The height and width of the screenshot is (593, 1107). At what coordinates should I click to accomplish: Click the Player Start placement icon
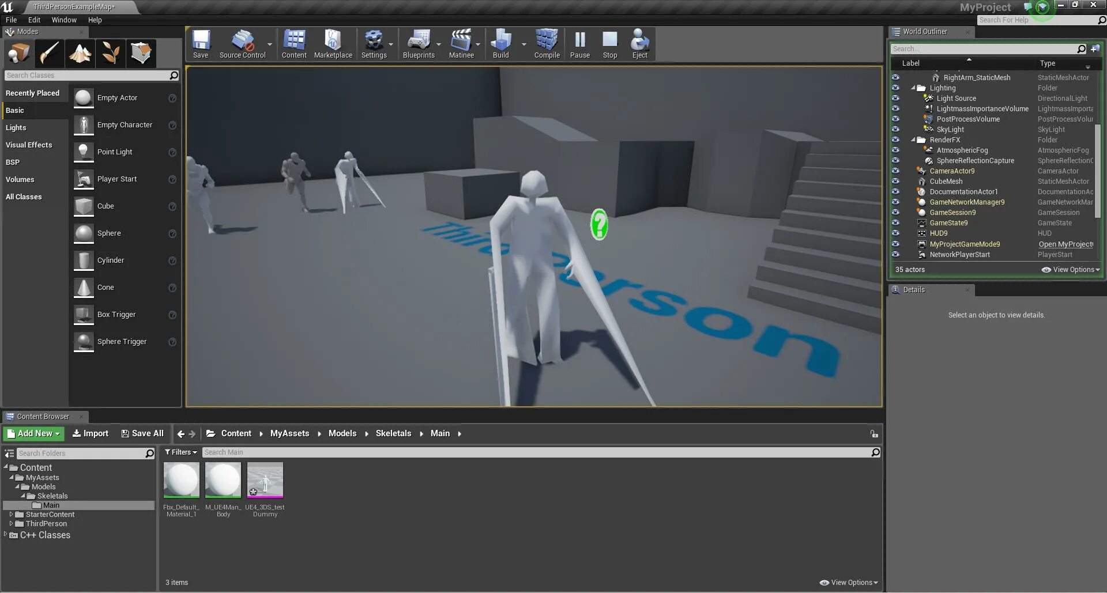pyautogui.click(x=84, y=179)
